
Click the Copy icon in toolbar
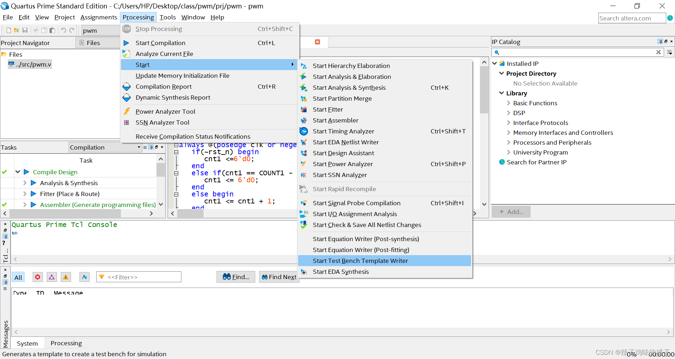click(x=44, y=30)
